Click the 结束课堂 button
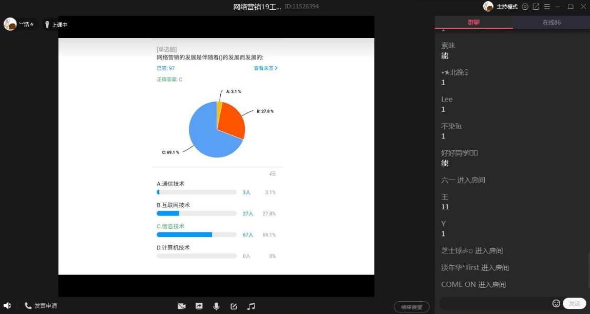Image resolution: width=590 pixels, height=314 pixels. 412,307
